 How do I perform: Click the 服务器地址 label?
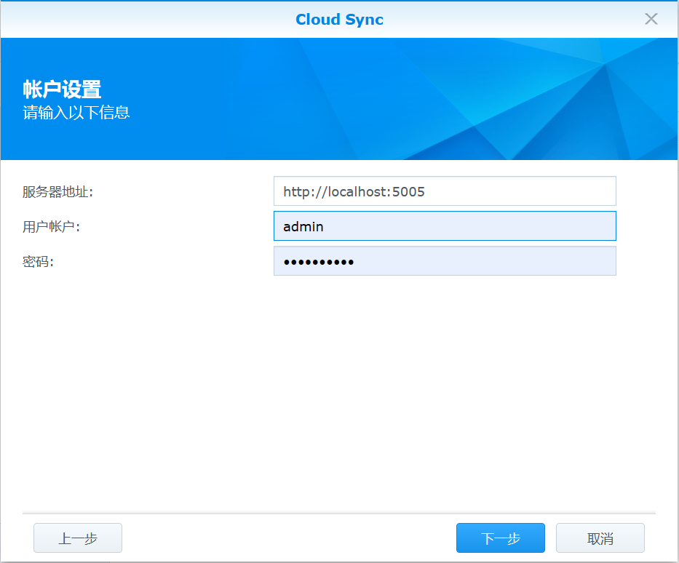(x=58, y=192)
